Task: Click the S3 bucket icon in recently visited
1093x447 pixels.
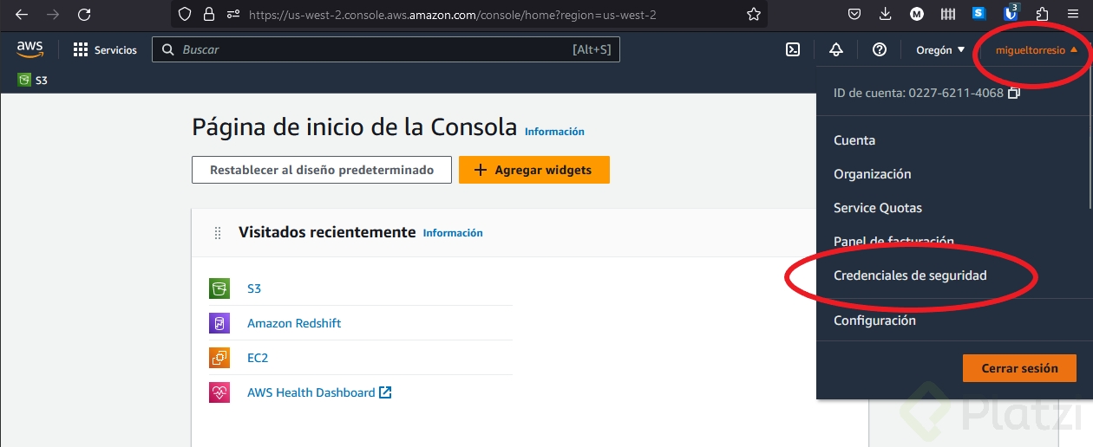Action: point(219,288)
